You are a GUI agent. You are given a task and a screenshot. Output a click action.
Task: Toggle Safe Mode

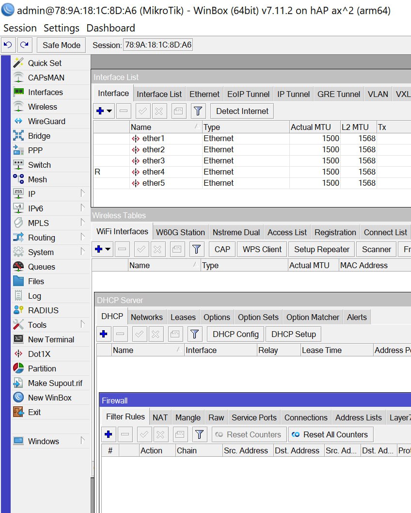pos(61,45)
